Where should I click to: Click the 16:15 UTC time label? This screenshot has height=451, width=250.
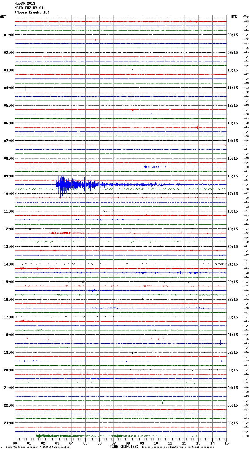click(233, 176)
